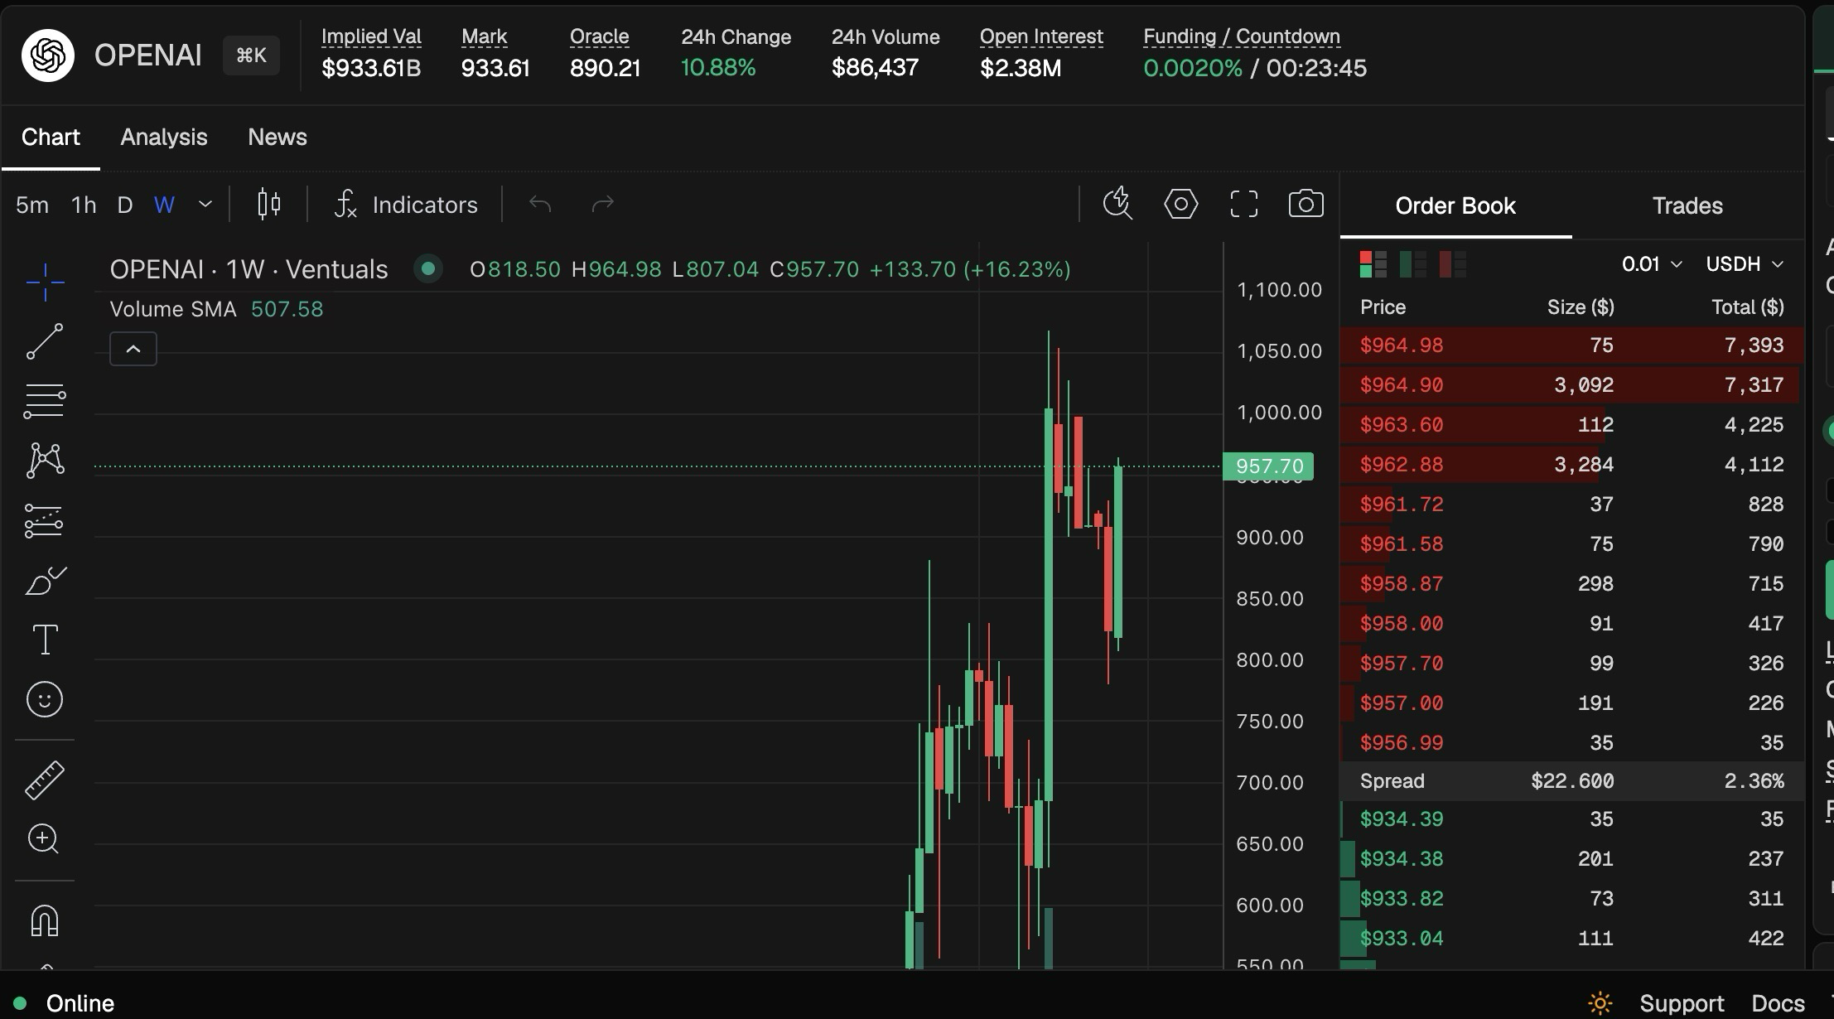
Task: Open the News tab
Action: coord(278,137)
